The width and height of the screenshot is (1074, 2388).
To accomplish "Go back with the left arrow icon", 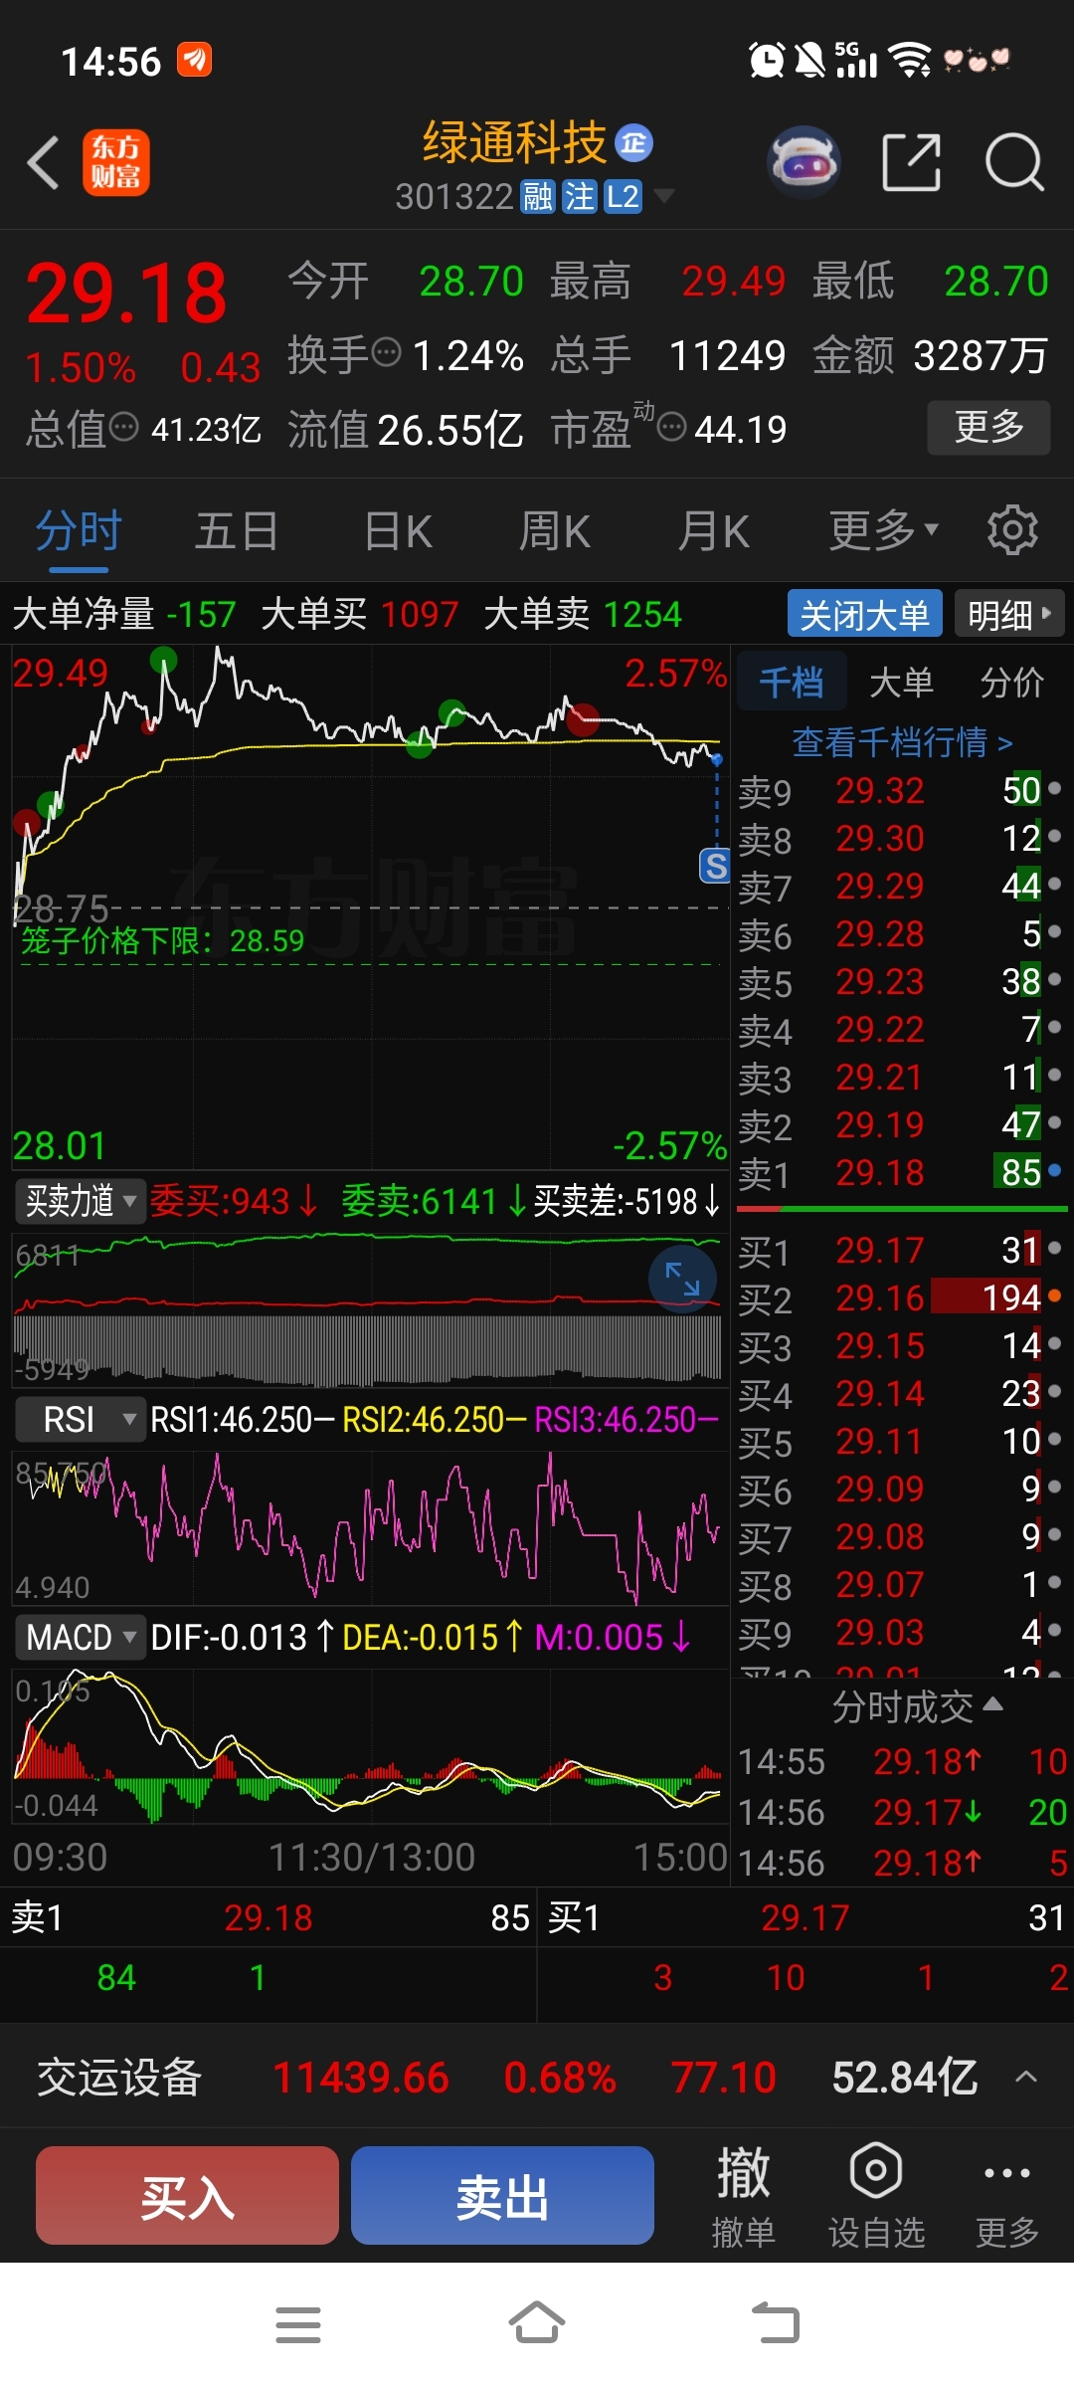I will pyautogui.click(x=44, y=162).
